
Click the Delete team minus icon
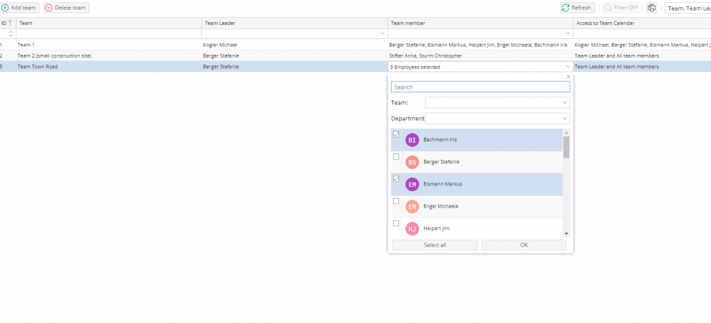49,8
